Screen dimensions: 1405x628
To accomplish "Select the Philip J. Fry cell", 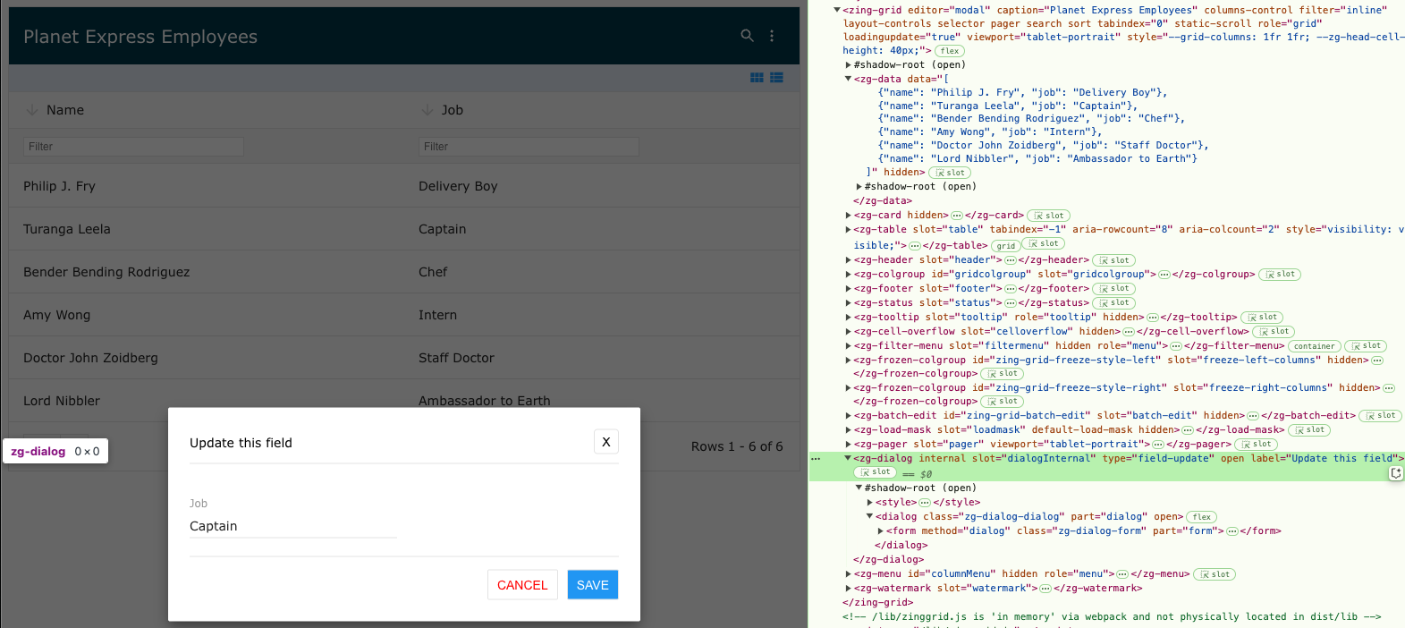I will [207, 186].
